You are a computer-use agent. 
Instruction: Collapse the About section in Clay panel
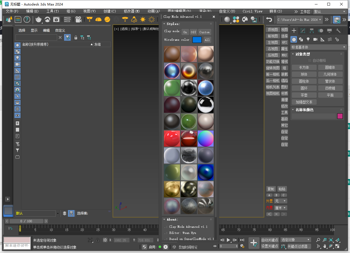(x=164, y=219)
